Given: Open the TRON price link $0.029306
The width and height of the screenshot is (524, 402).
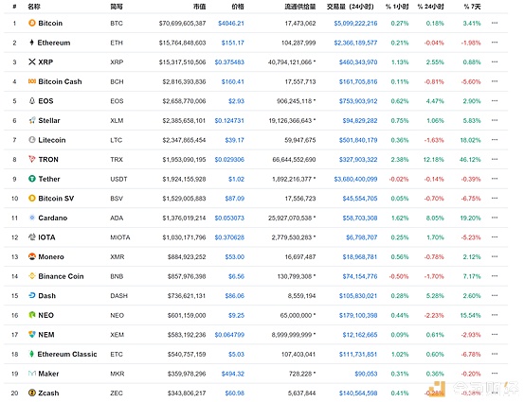Looking at the screenshot, I should [229, 159].
